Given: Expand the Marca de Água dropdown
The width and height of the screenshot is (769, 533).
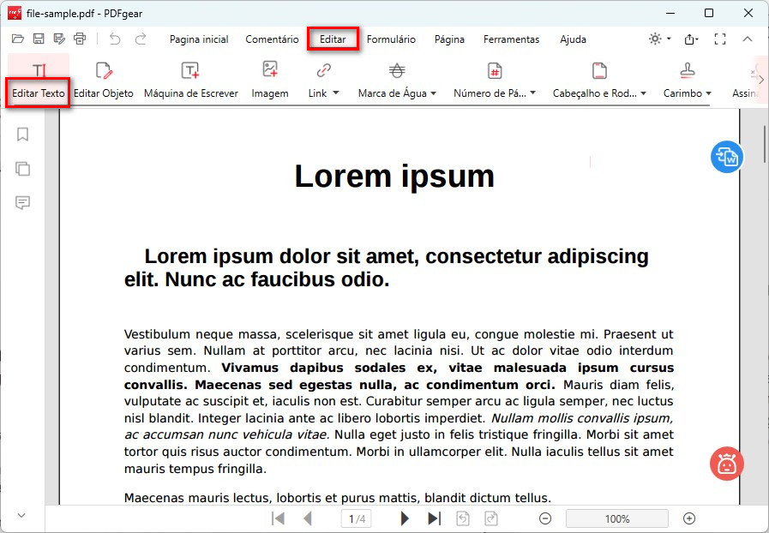Looking at the screenshot, I should tap(433, 93).
